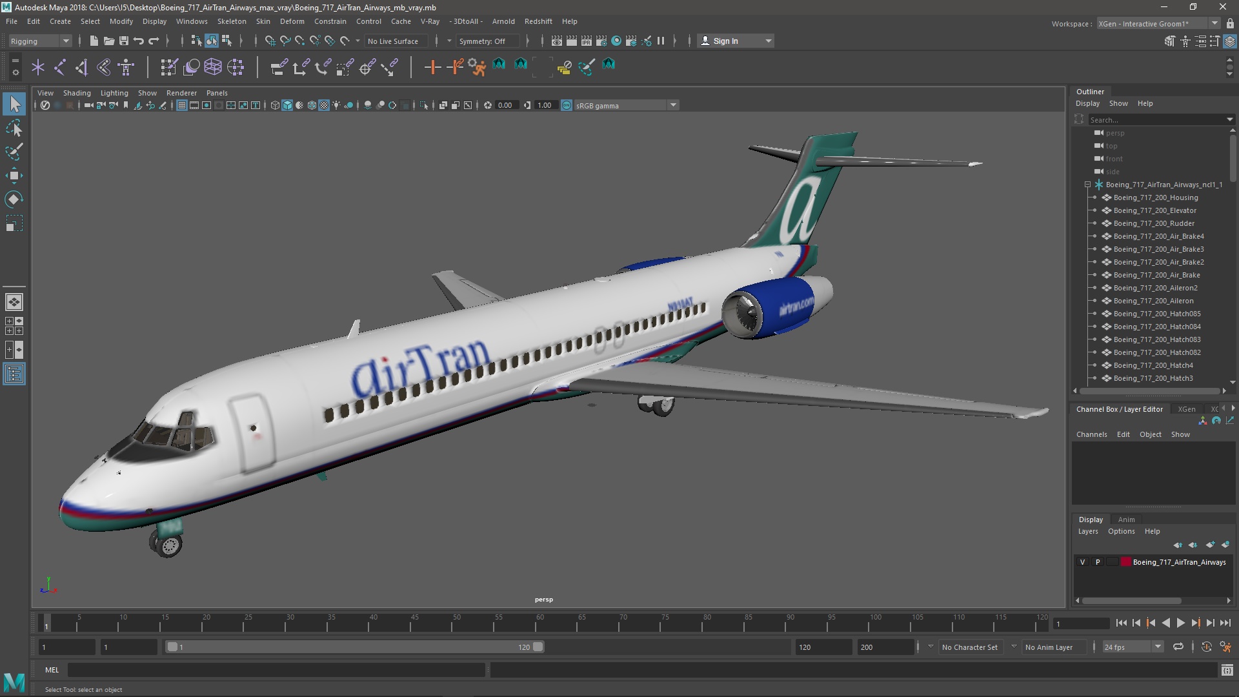Open the 24 fps frame rate dropdown
Image resolution: width=1239 pixels, height=697 pixels.
1133,647
